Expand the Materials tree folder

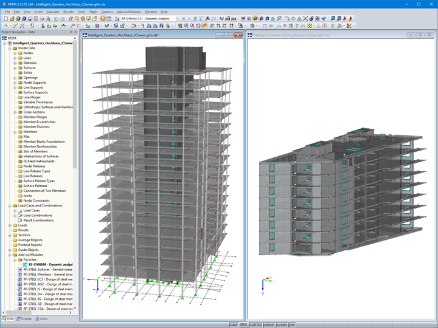coord(15,63)
